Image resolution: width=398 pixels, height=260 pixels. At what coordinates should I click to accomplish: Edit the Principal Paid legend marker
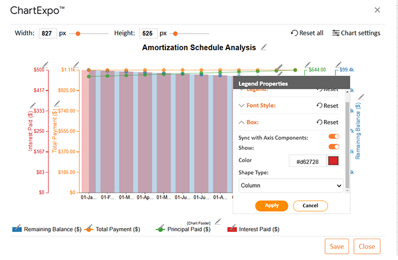click(x=160, y=229)
